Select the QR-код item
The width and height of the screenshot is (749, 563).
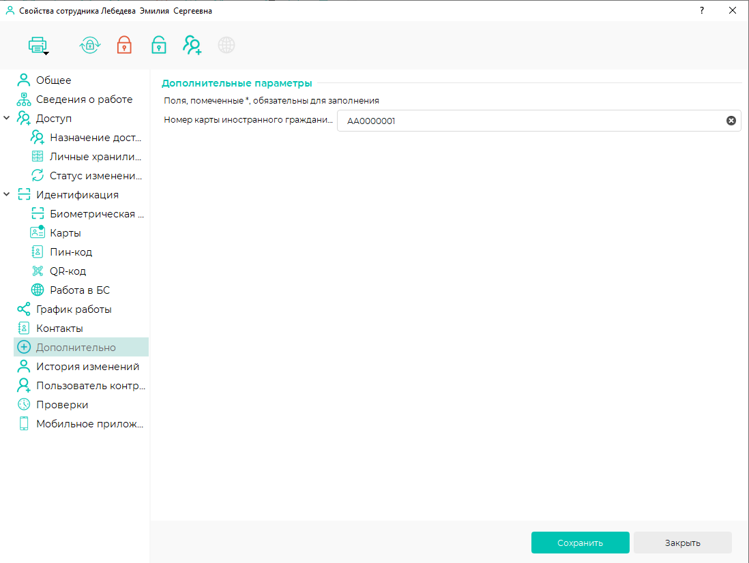(x=68, y=271)
